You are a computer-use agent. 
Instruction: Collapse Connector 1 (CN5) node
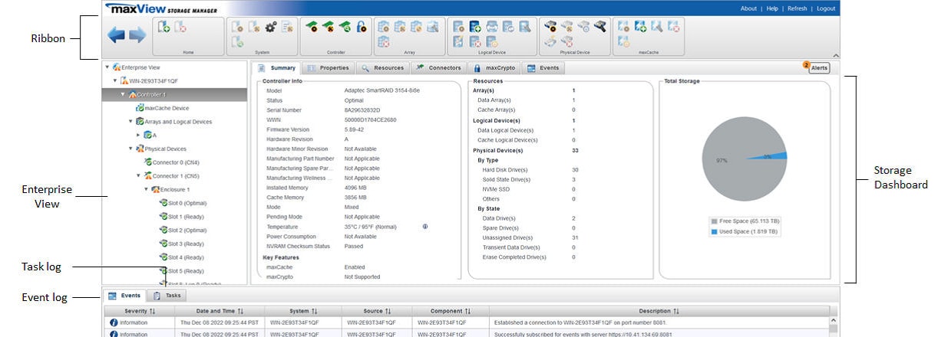tap(138, 175)
